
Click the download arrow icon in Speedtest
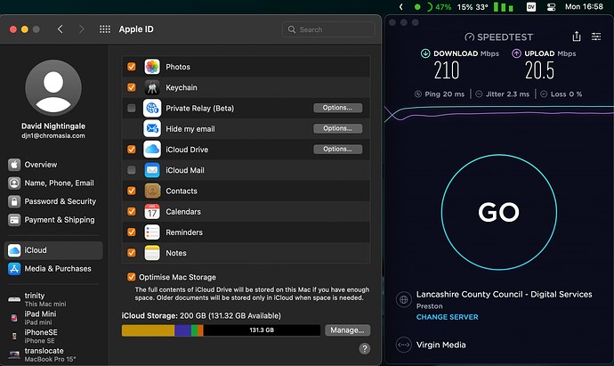pos(425,53)
